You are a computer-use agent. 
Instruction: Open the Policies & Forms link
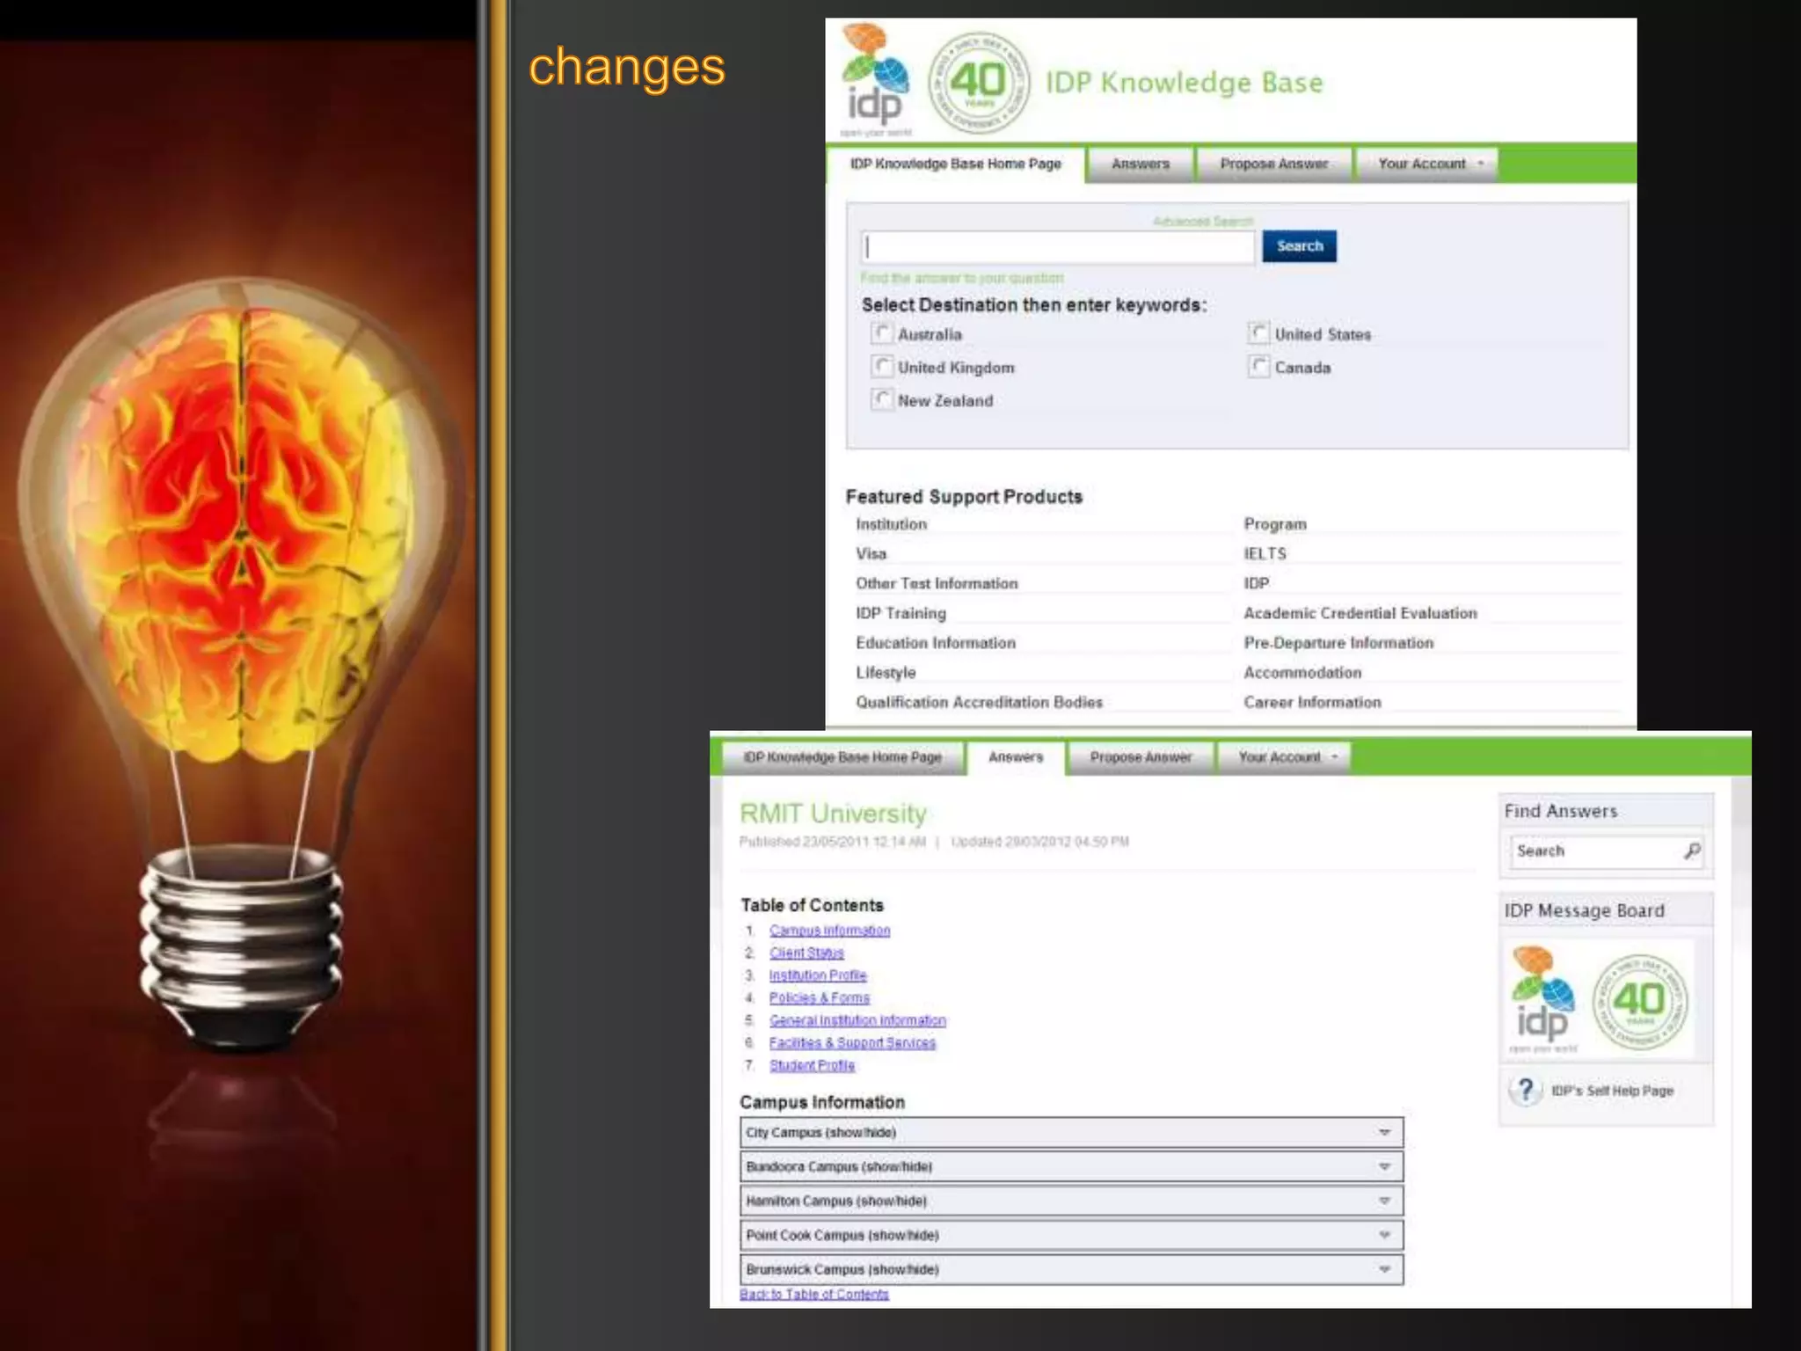tap(819, 997)
